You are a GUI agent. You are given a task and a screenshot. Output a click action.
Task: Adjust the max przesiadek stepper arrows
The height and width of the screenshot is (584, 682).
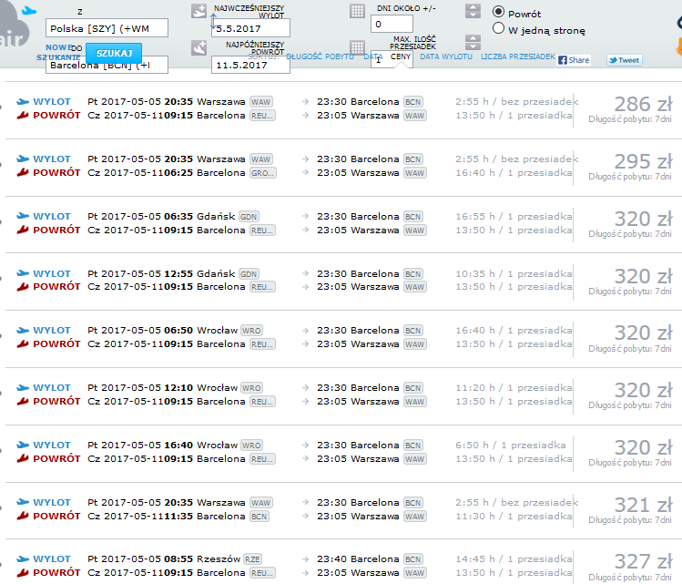coord(473,43)
